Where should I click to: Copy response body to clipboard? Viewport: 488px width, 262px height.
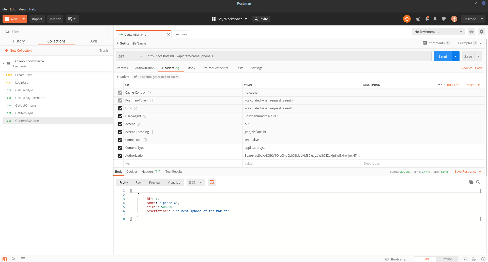click(x=471, y=182)
